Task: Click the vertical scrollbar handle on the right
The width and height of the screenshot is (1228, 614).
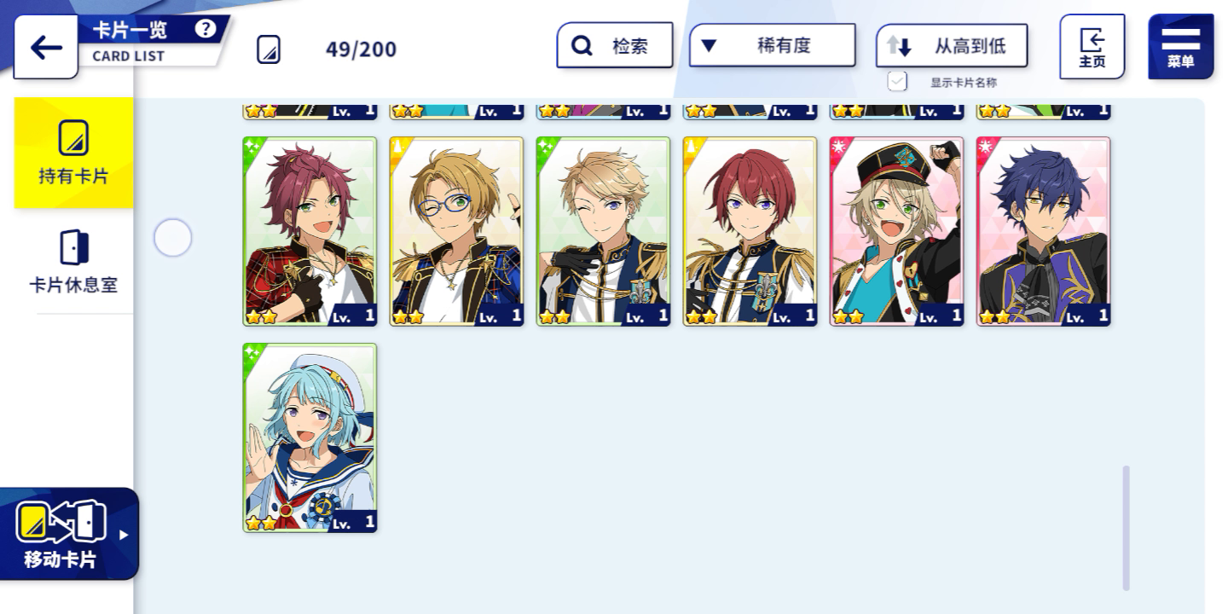Action: click(1126, 528)
